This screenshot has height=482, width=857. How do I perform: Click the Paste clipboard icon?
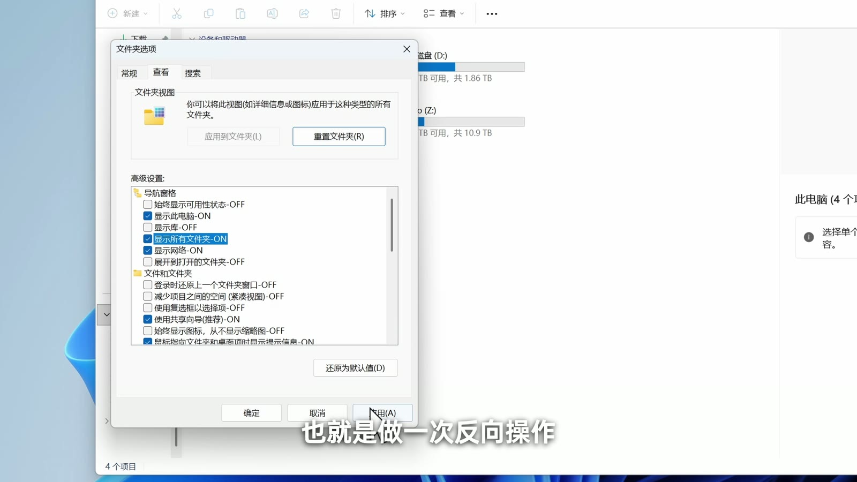coord(240,13)
